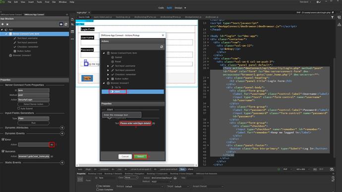Click Submit action icon in Actions tree

113,57
